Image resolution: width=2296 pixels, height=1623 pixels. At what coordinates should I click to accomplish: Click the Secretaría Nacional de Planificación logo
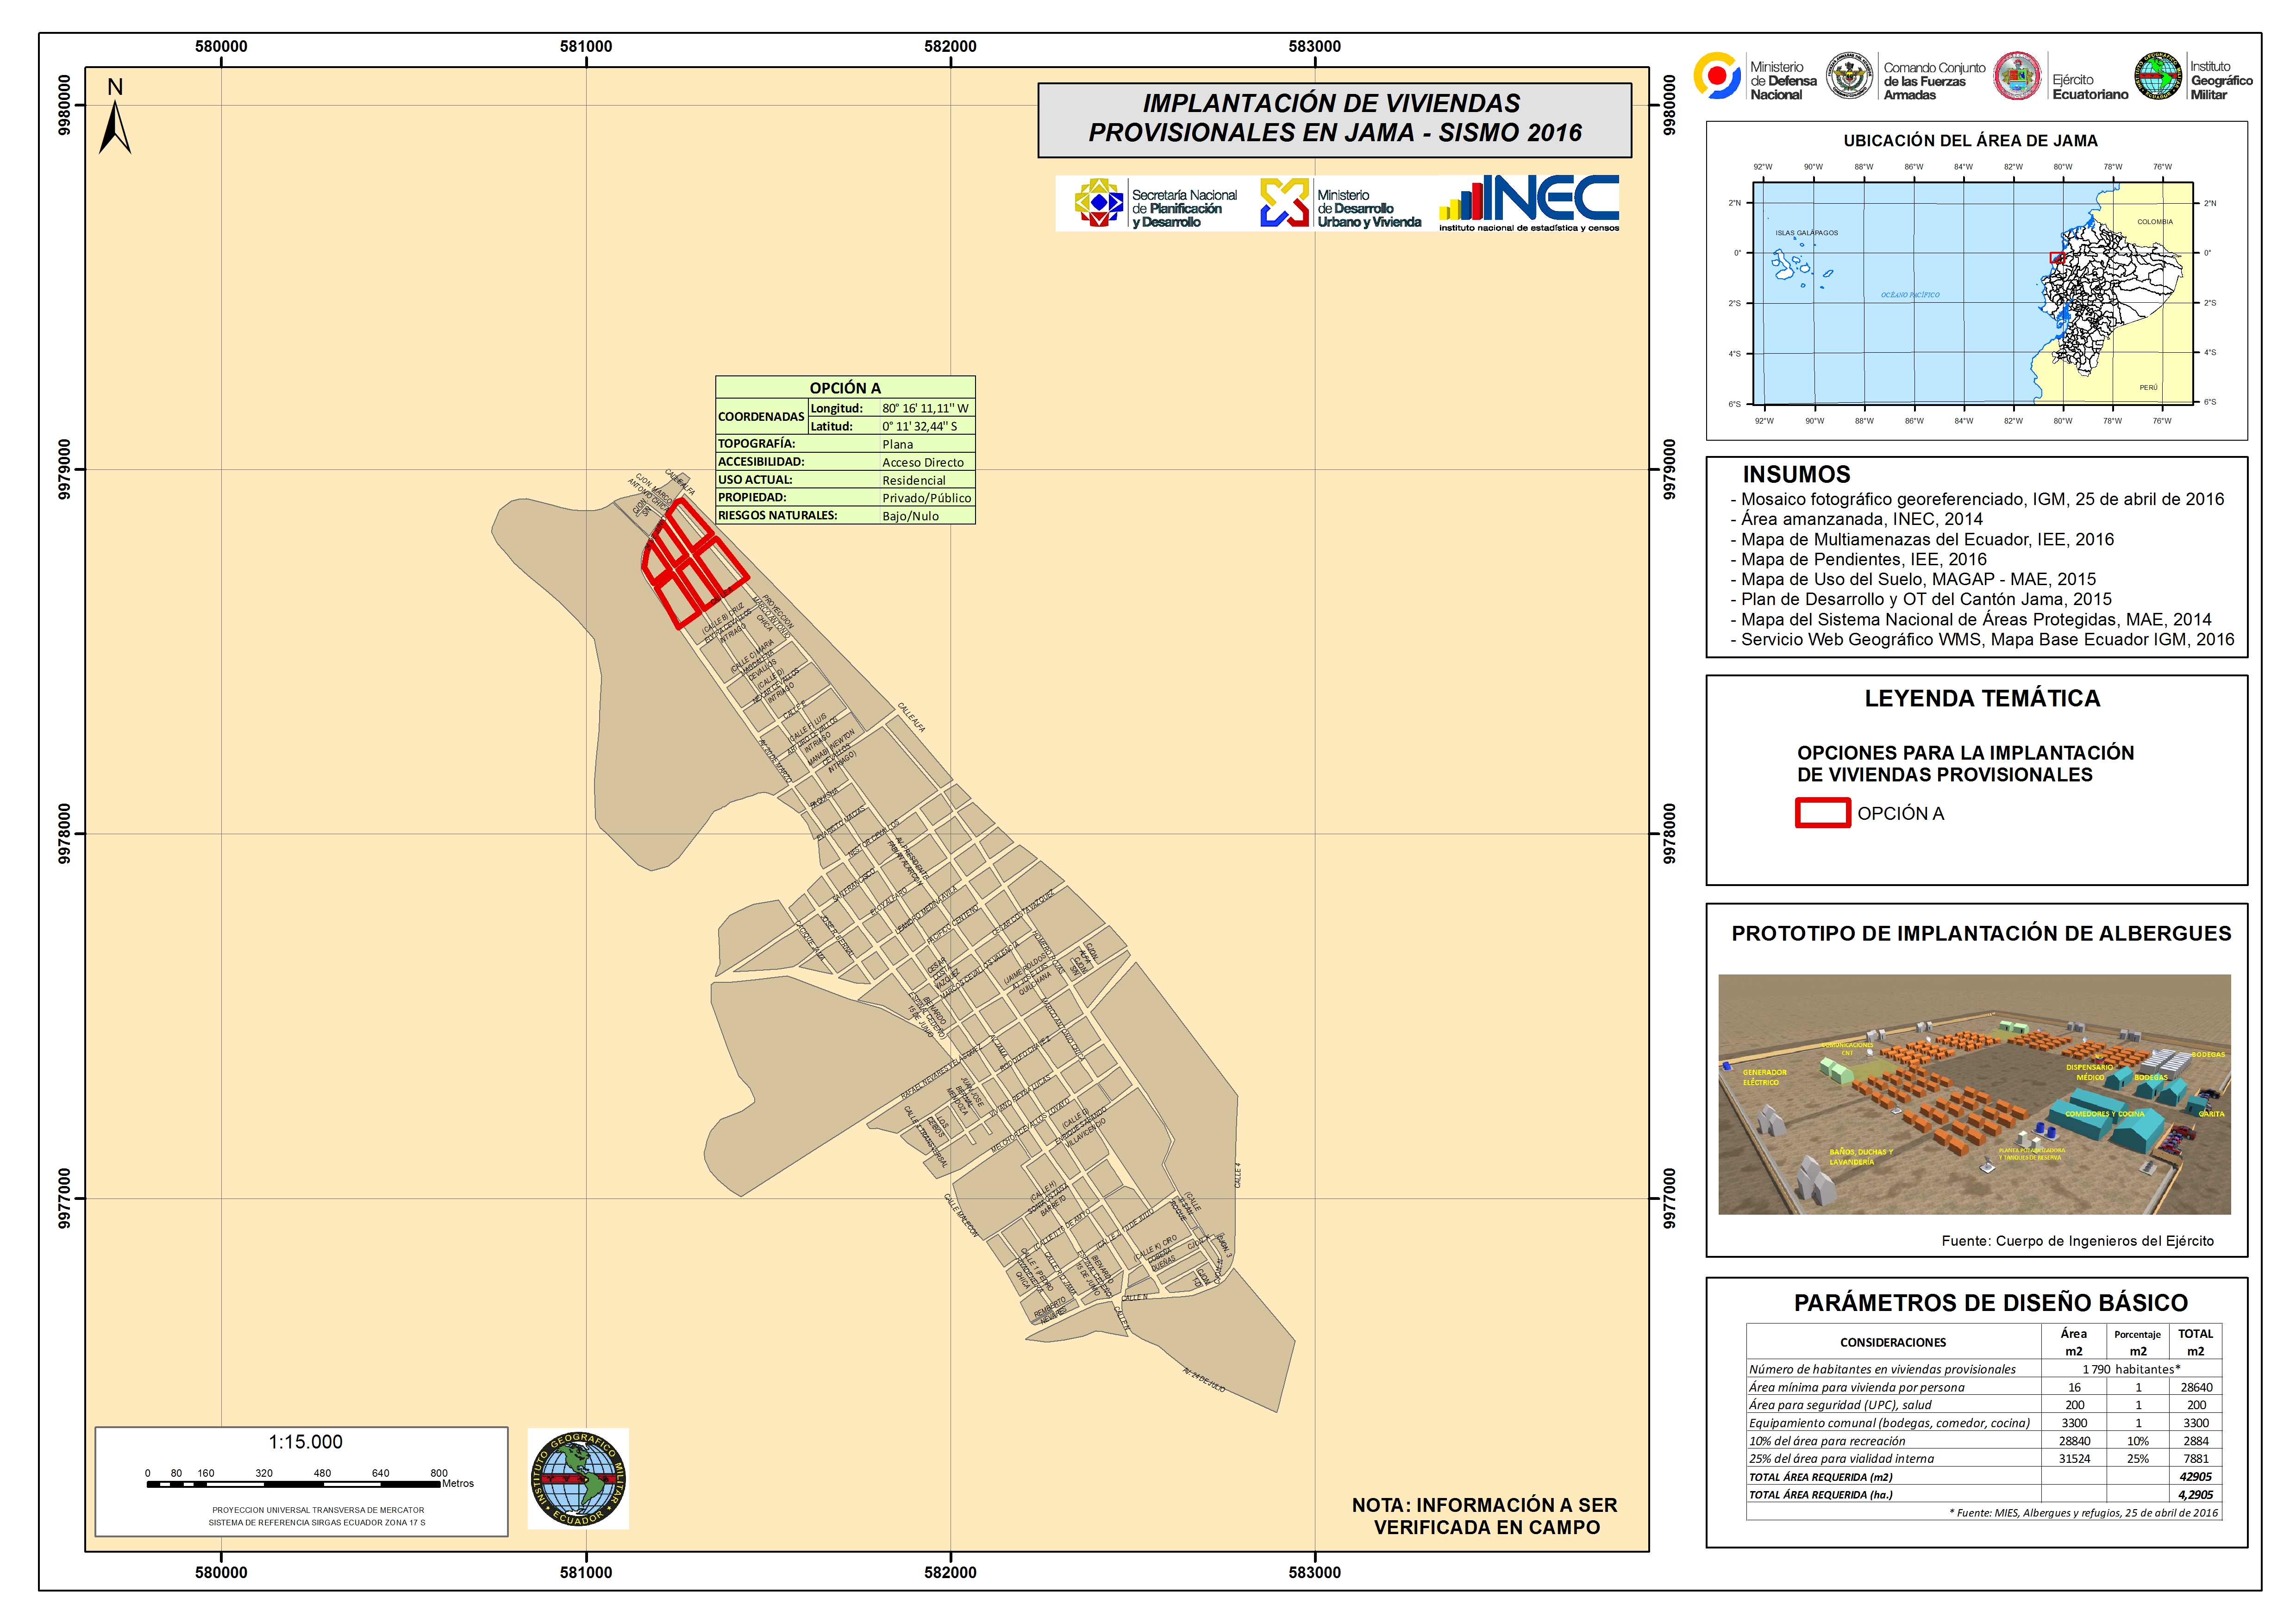(1098, 203)
